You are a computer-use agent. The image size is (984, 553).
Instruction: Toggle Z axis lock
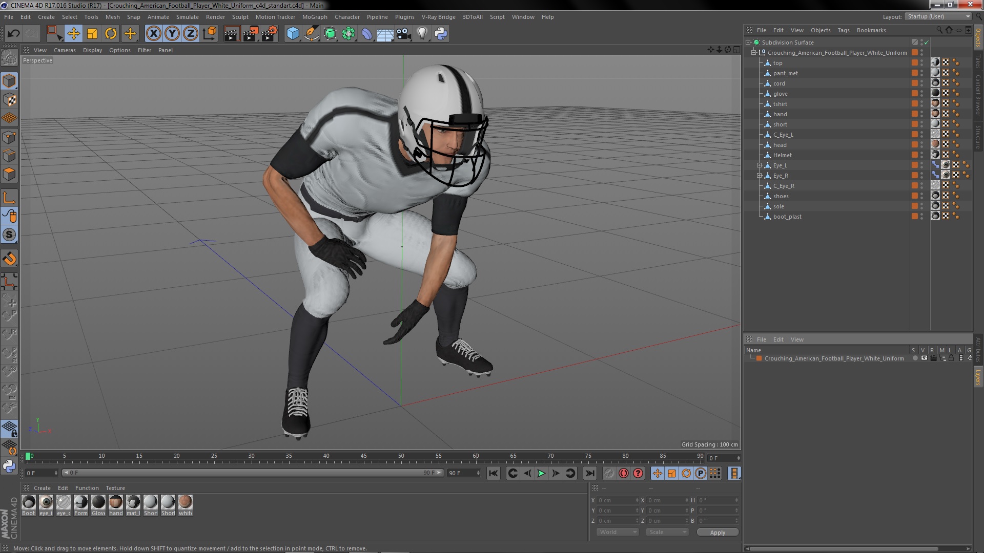coord(191,34)
